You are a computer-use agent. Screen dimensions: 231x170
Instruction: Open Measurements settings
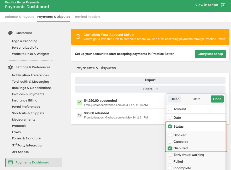pyautogui.click(x=24, y=120)
